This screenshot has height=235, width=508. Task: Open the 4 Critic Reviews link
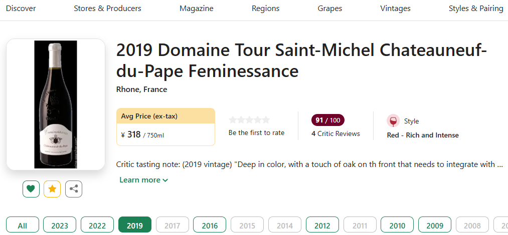[335, 133]
